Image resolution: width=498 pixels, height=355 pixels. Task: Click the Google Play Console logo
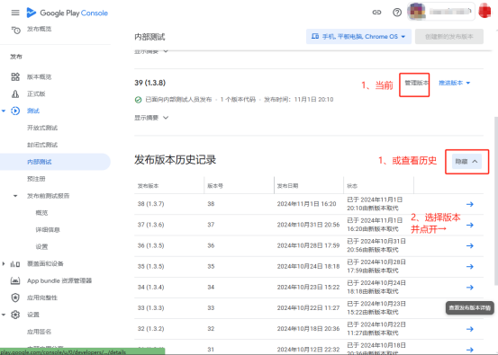pyautogui.click(x=68, y=13)
